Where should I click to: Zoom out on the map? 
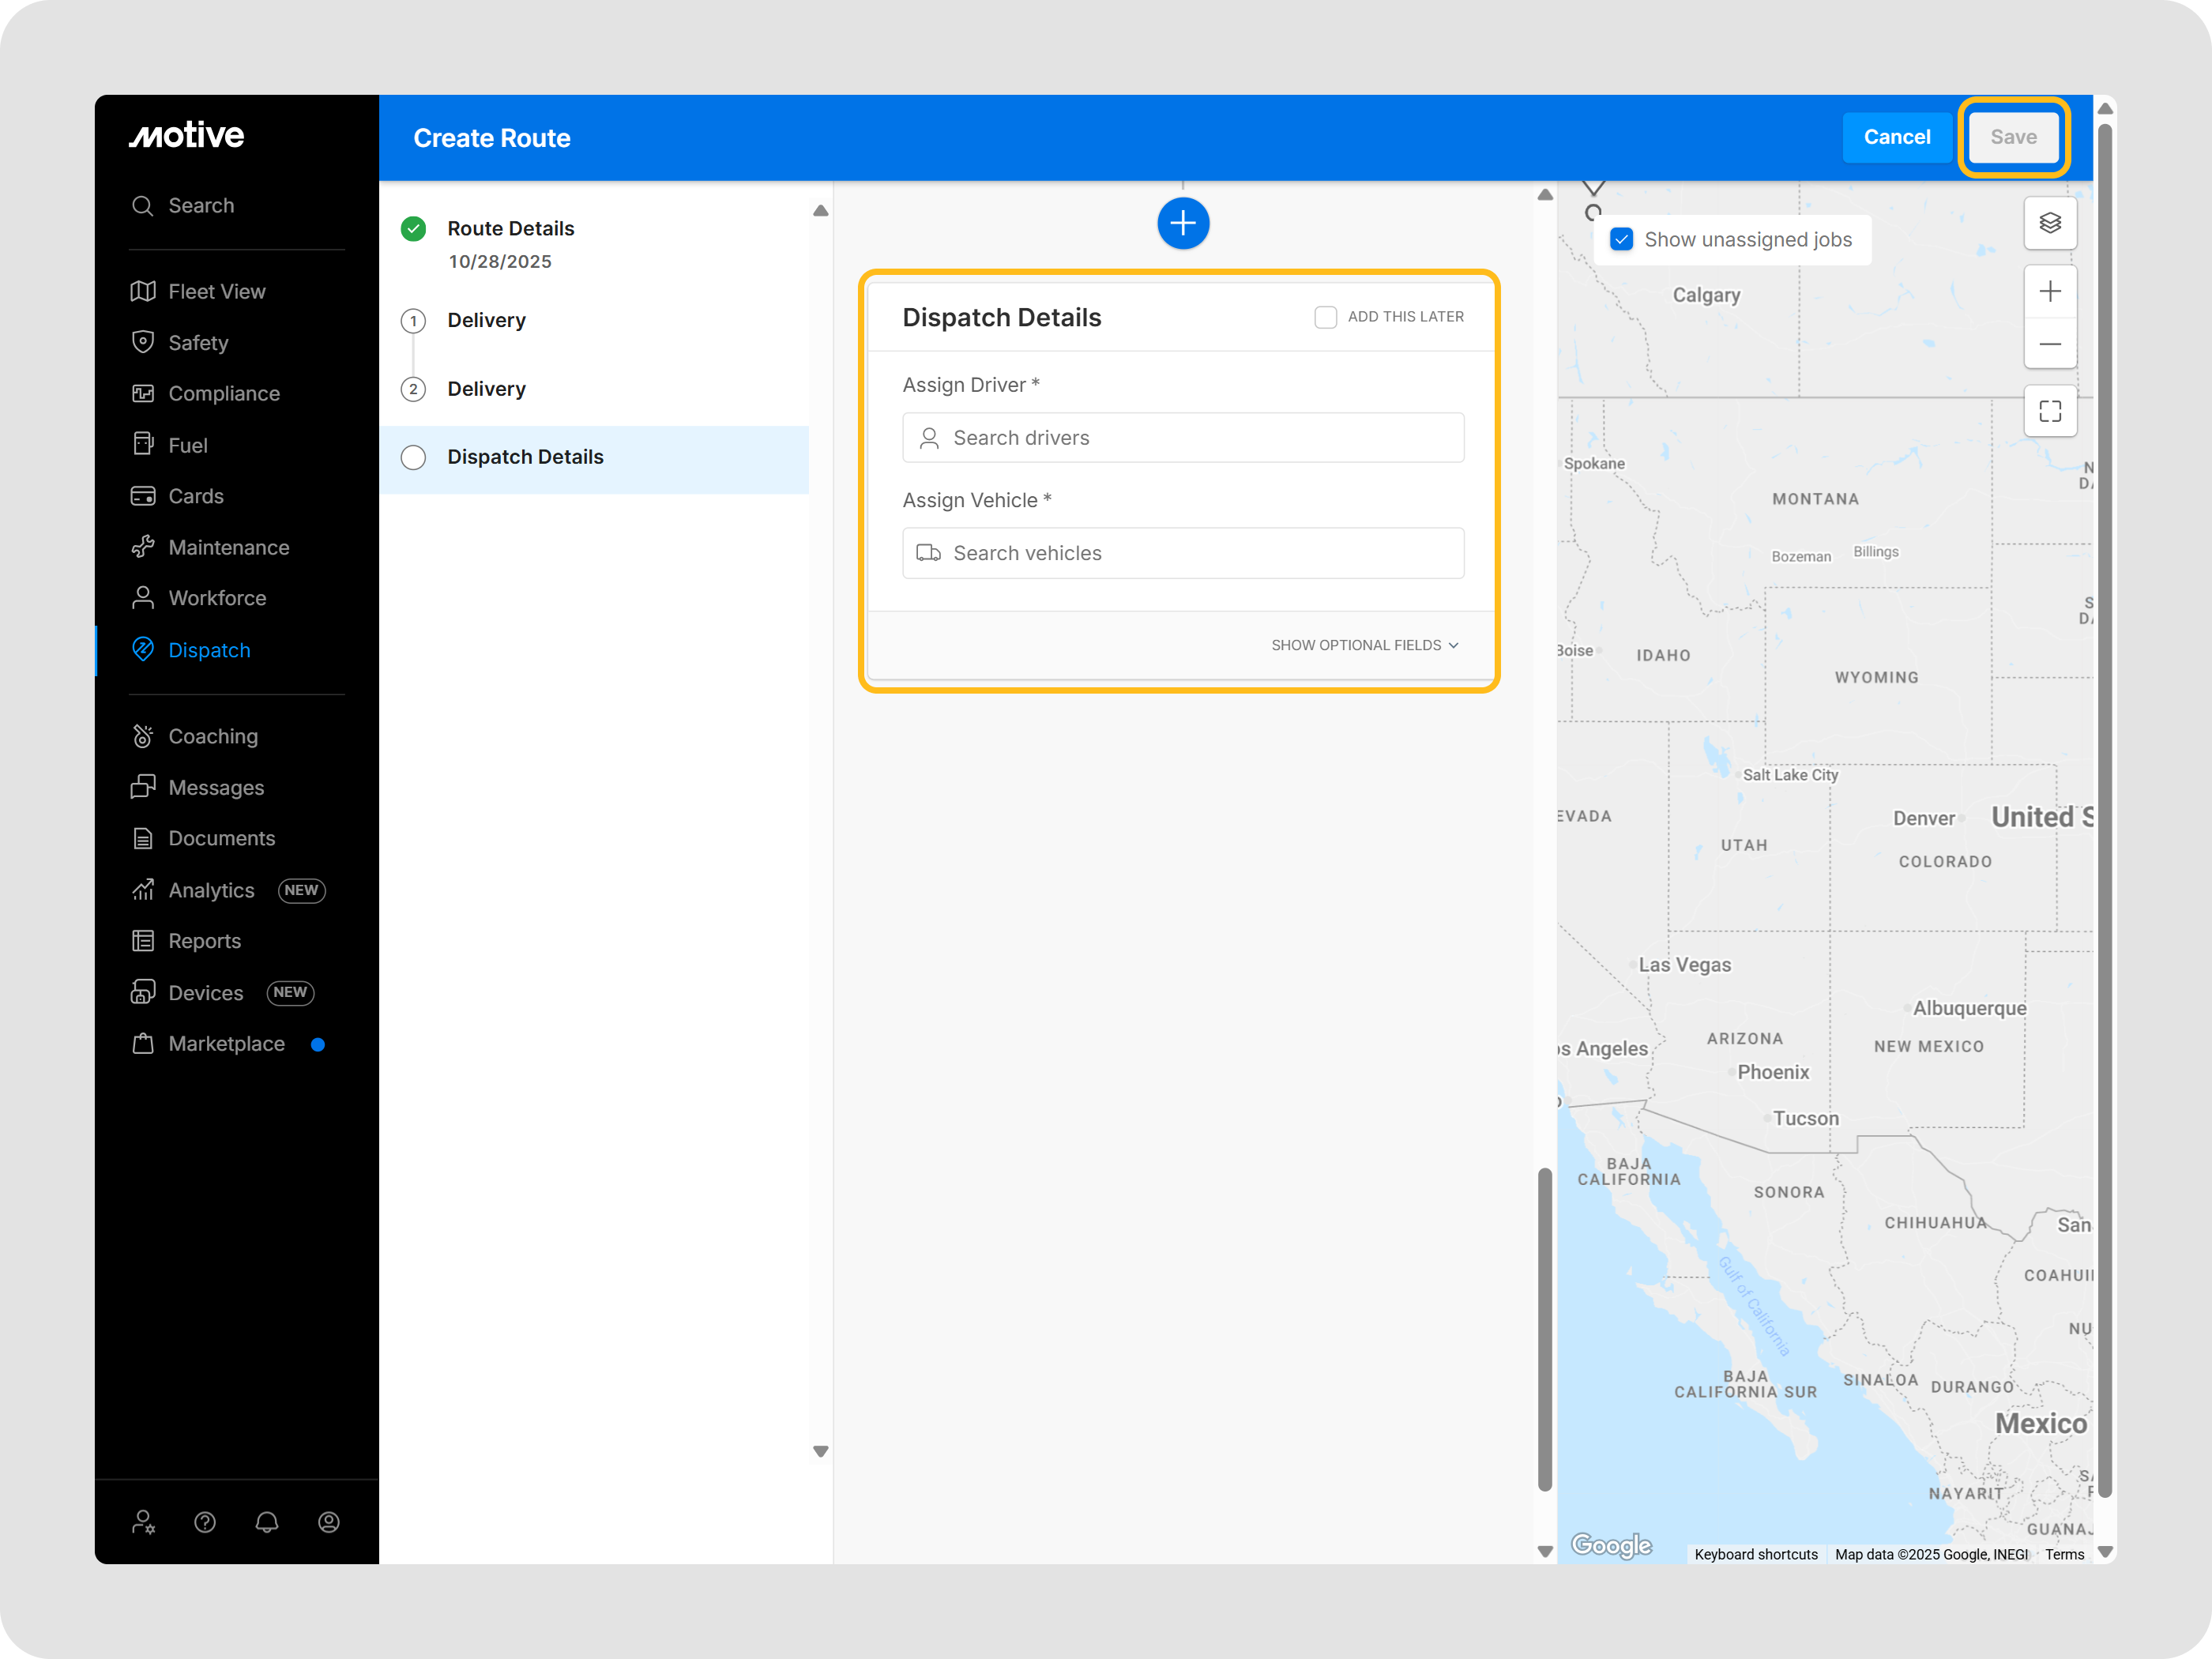2049,344
